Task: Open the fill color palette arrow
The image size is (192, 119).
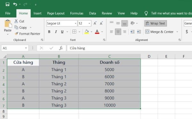Action: [x=92, y=32]
